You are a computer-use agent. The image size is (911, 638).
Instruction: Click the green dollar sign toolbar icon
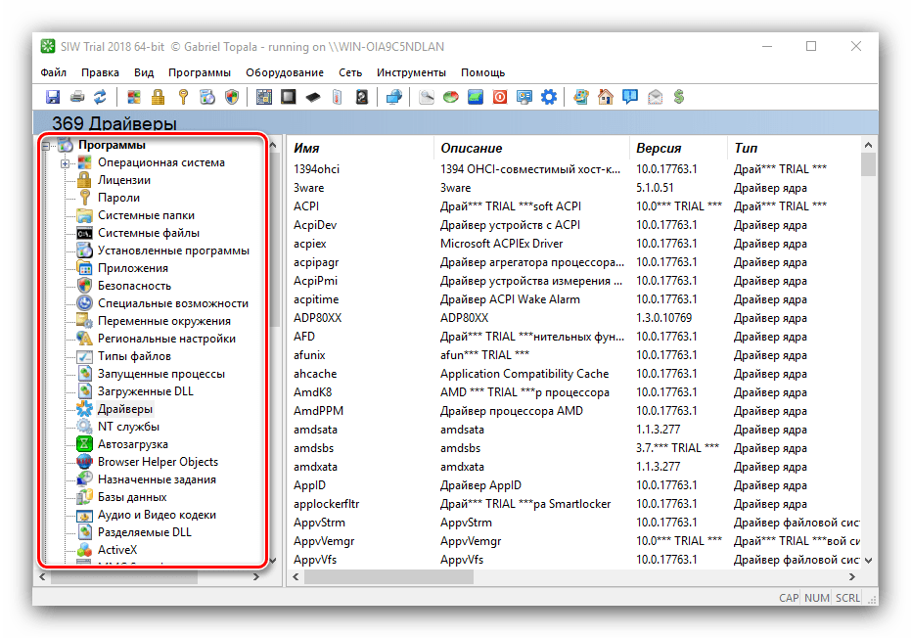(x=678, y=97)
